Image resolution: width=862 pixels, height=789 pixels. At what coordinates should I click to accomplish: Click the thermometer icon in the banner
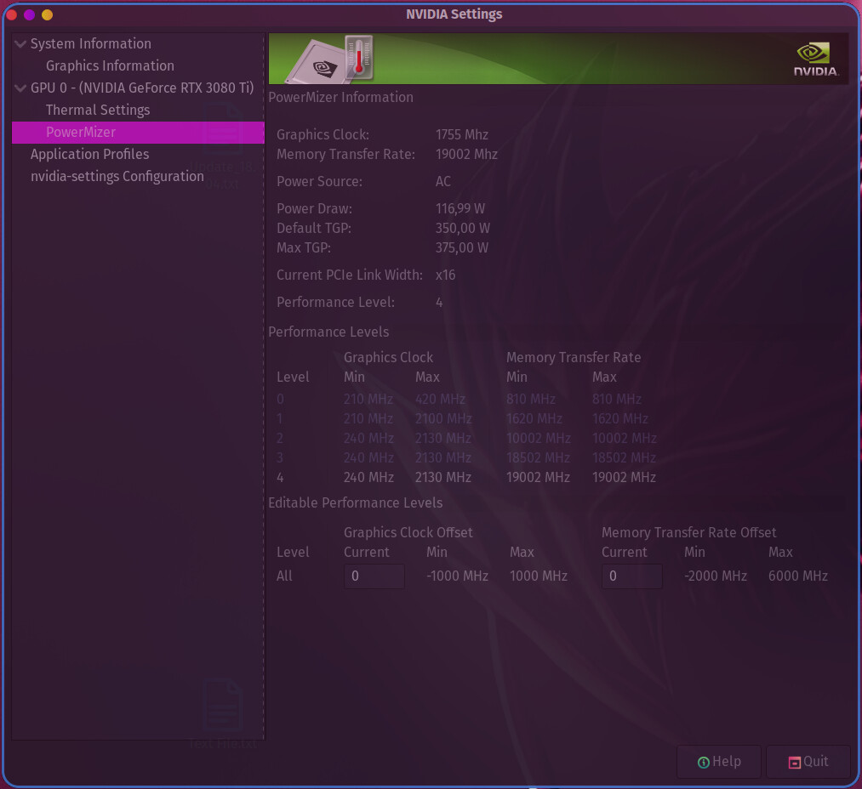click(x=359, y=57)
